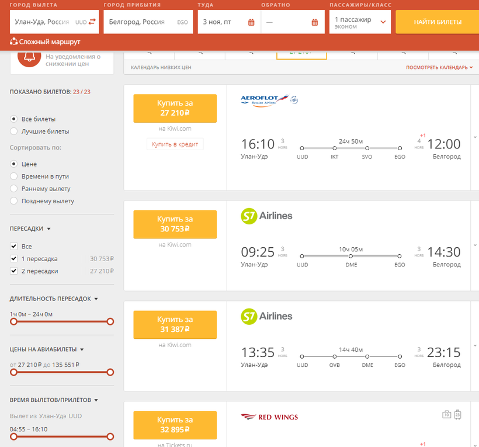Click the price alert bell icon

pos(29,57)
